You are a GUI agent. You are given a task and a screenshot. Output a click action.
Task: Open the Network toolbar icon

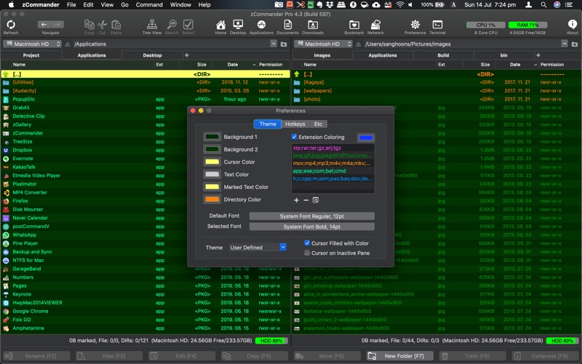pyautogui.click(x=375, y=25)
